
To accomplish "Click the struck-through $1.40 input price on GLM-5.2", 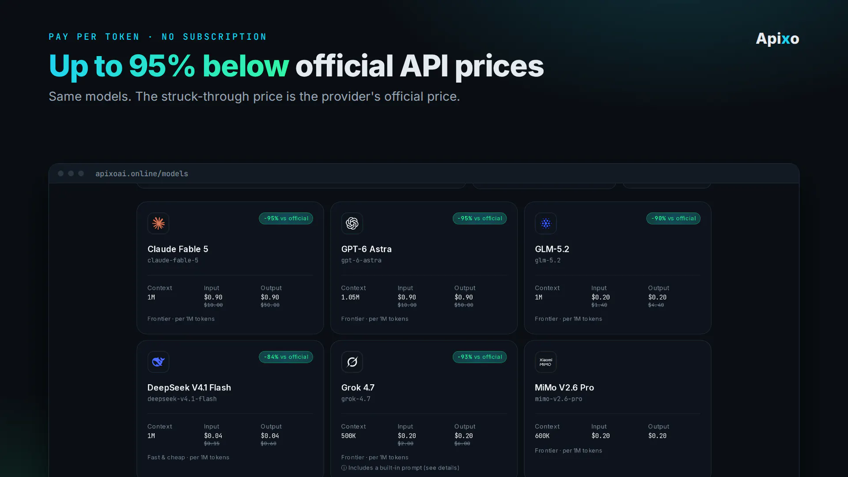I will pyautogui.click(x=599, y=305).
